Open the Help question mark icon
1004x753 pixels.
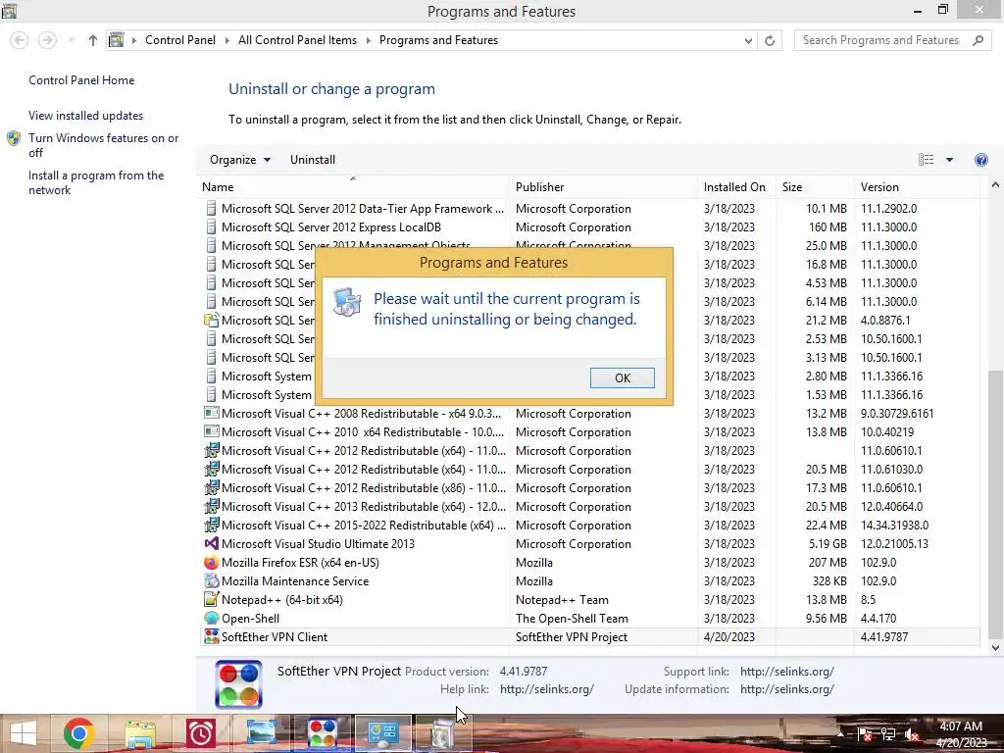coord(980,160)
